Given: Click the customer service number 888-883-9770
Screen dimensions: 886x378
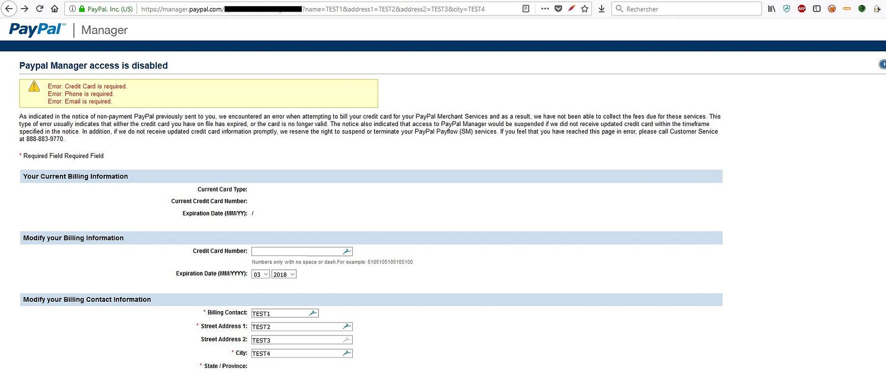Looking at the screenshot, I should pyautogui.click(x=45, y=139).
